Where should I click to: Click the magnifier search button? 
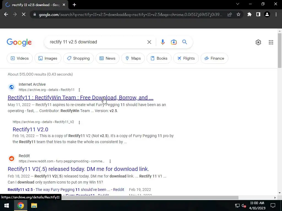(x=185, y=42)
